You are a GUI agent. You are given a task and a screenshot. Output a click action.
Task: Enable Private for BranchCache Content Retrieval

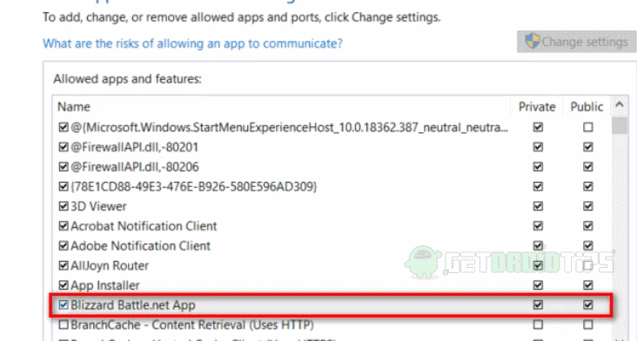(538, 324)
